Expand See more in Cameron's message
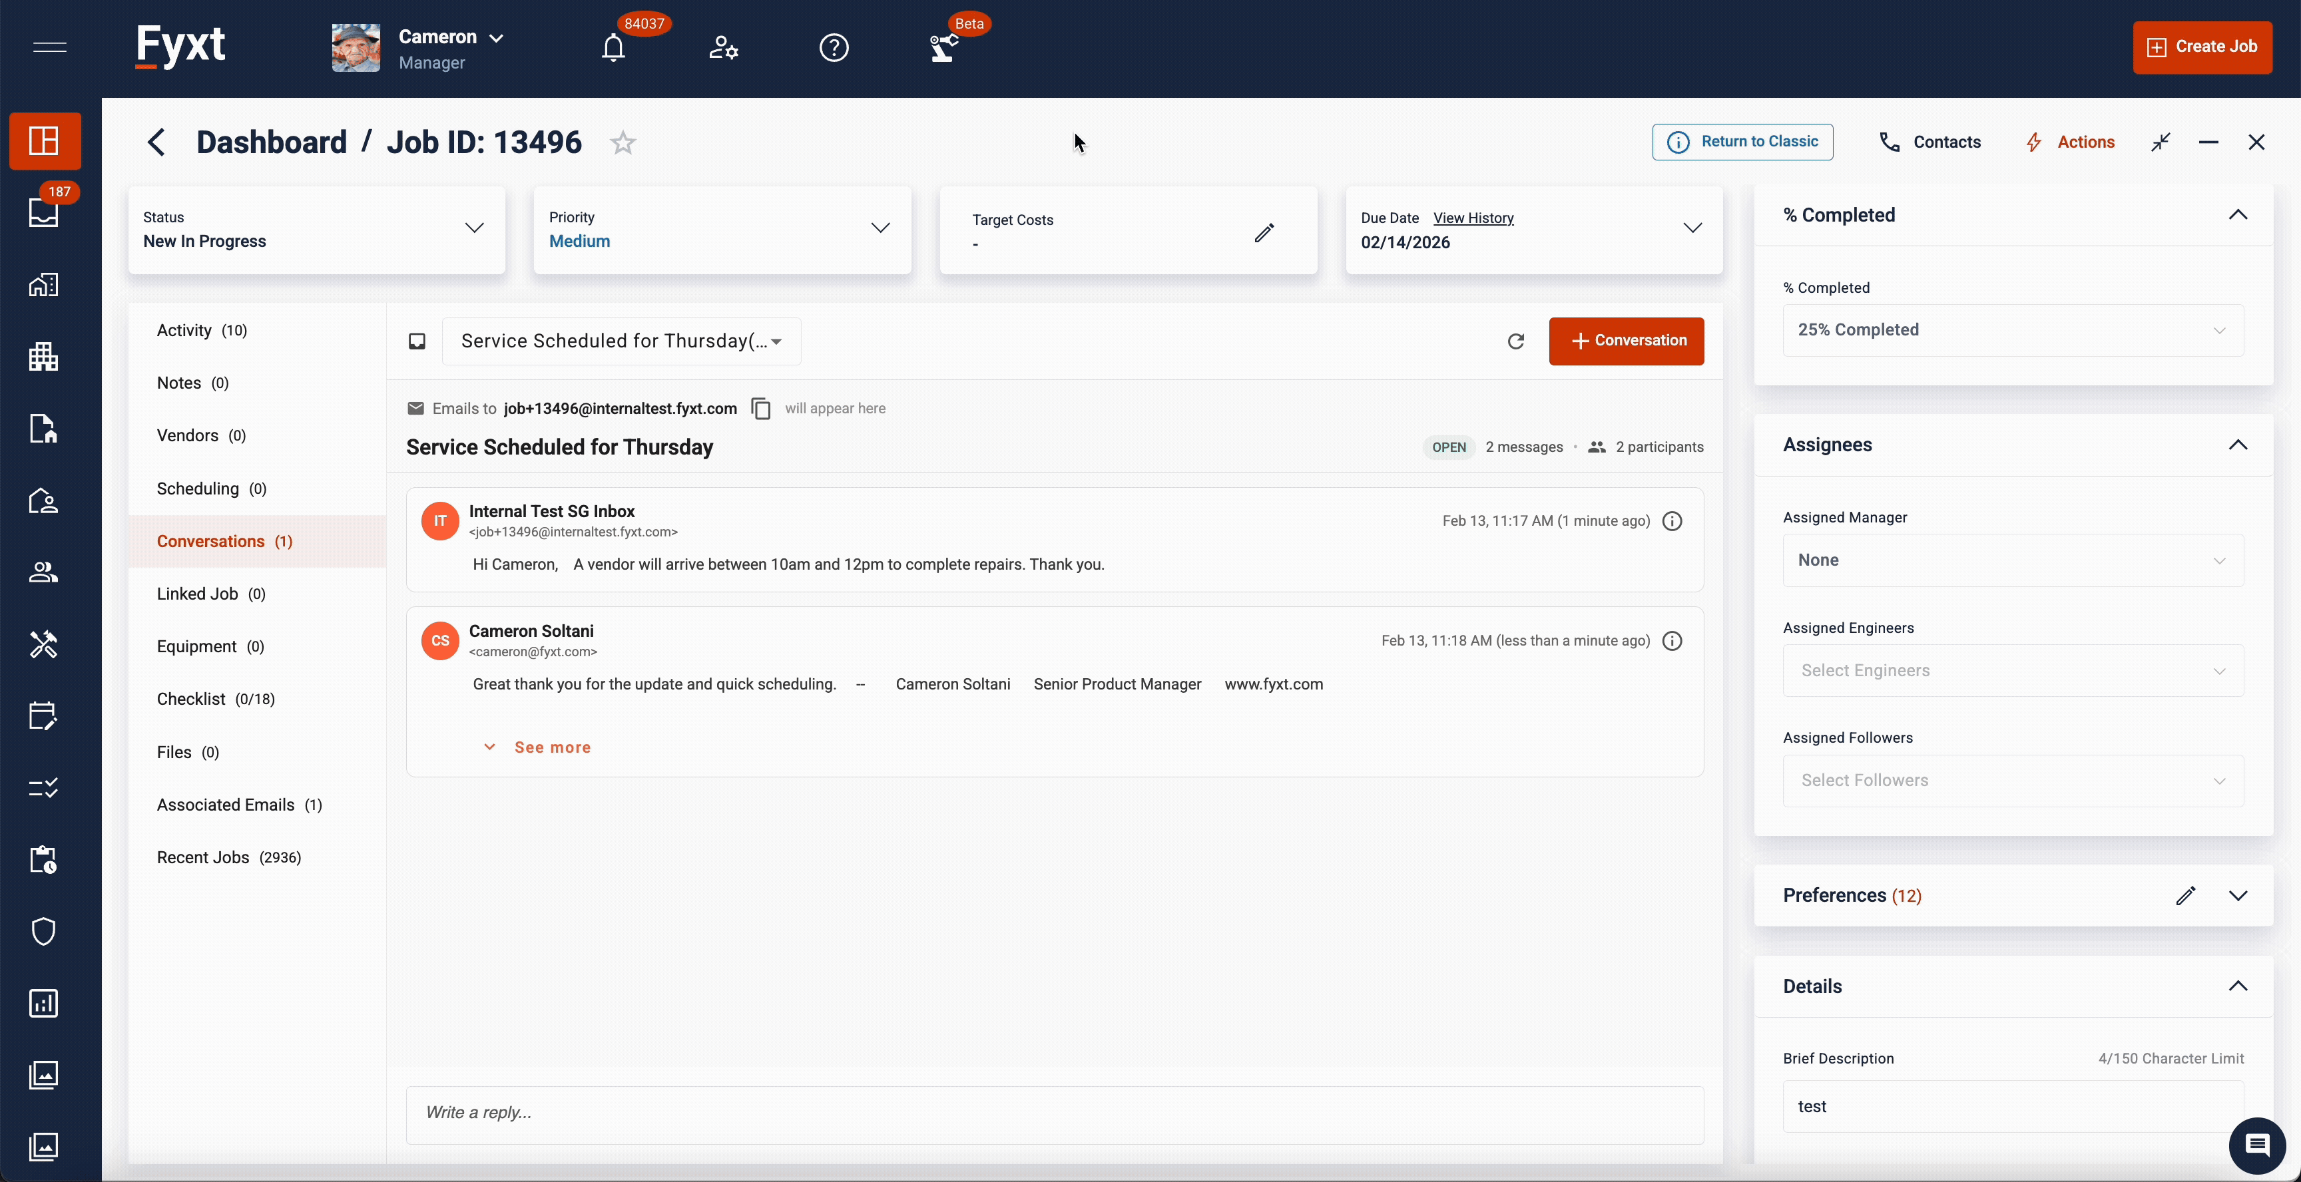 coord(551,747)
